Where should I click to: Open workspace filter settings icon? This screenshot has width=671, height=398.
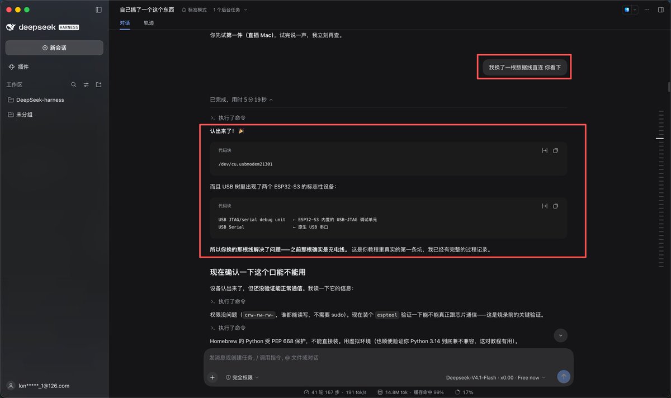(86, 85)
